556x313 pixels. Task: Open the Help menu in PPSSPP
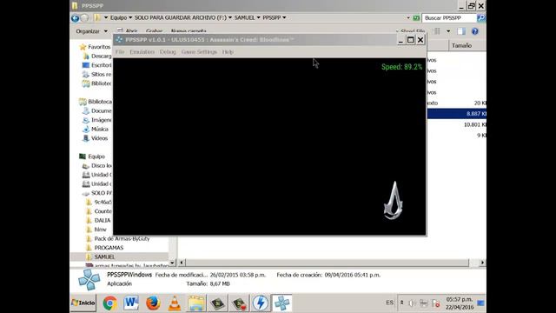pos(228,52)
